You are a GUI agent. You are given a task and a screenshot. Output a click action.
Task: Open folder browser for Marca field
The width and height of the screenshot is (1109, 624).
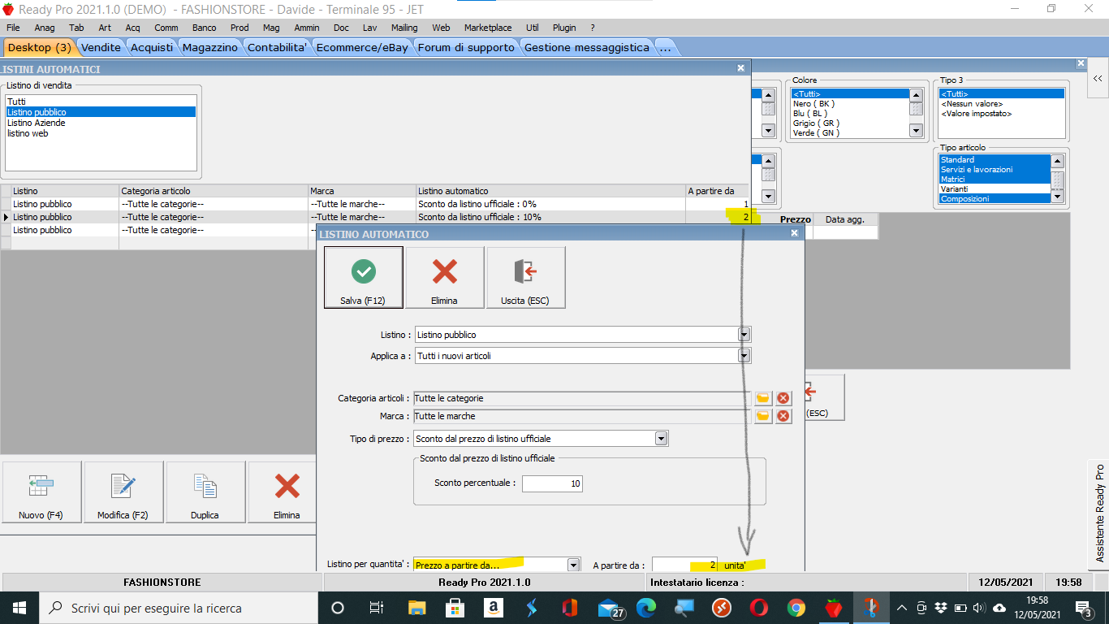(x=763, y=416)
